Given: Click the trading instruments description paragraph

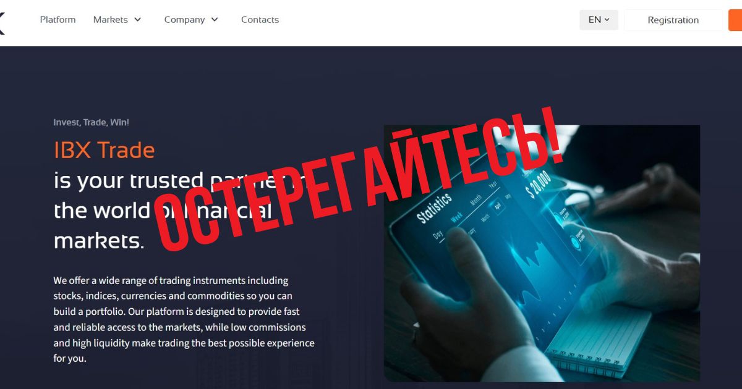Looking at the screenshot, I should (184, 319).
